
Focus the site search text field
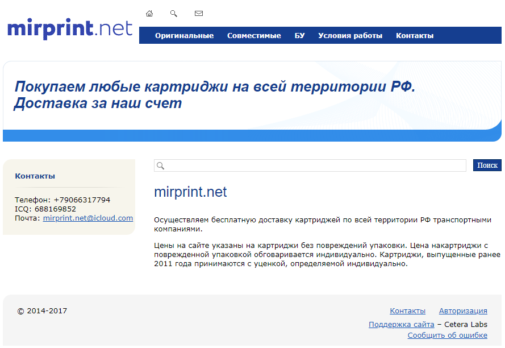coord(315,165)
